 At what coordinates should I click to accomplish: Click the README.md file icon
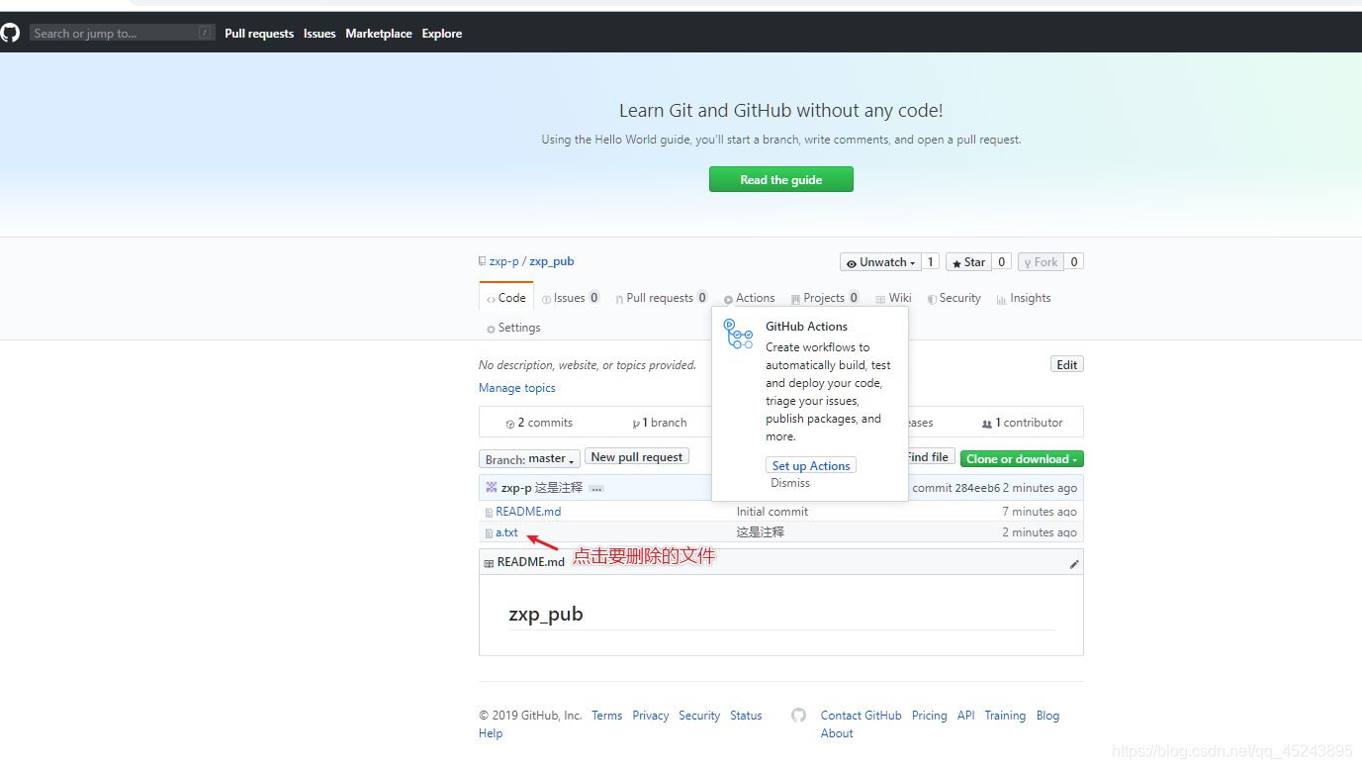pyautogui.click(x=489, y=512)
